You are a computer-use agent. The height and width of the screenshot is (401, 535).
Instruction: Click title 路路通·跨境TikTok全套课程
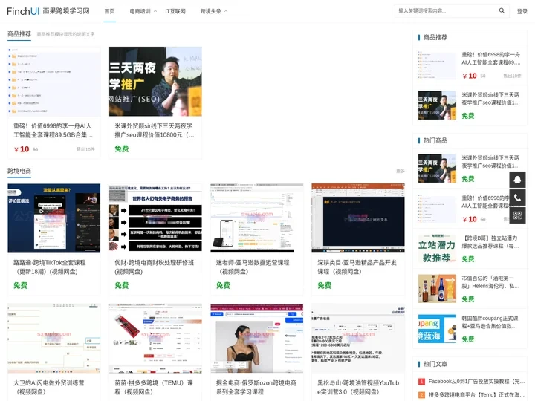click(50, 267)
